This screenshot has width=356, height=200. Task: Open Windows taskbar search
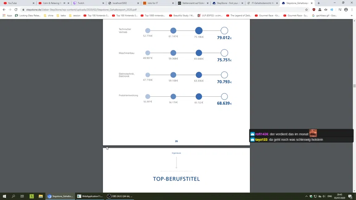coord(13,196)
